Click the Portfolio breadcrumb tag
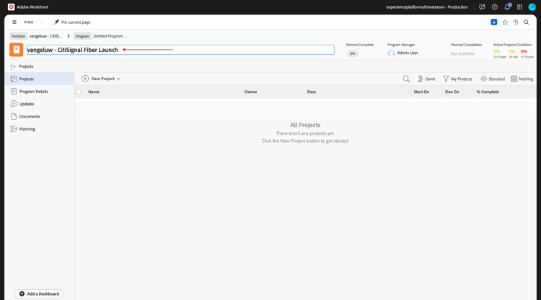This screenshot has height=300, width=541. 18,36
